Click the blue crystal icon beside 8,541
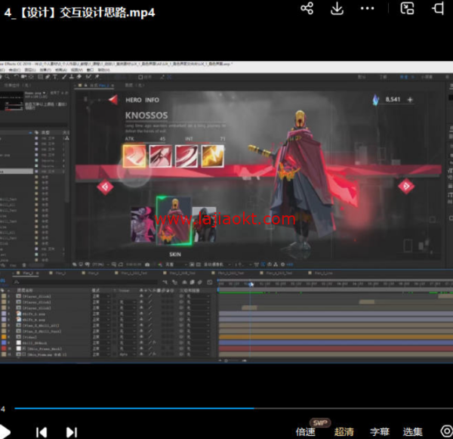The width and height of the screenshot is (453, 439). point(375,100)
